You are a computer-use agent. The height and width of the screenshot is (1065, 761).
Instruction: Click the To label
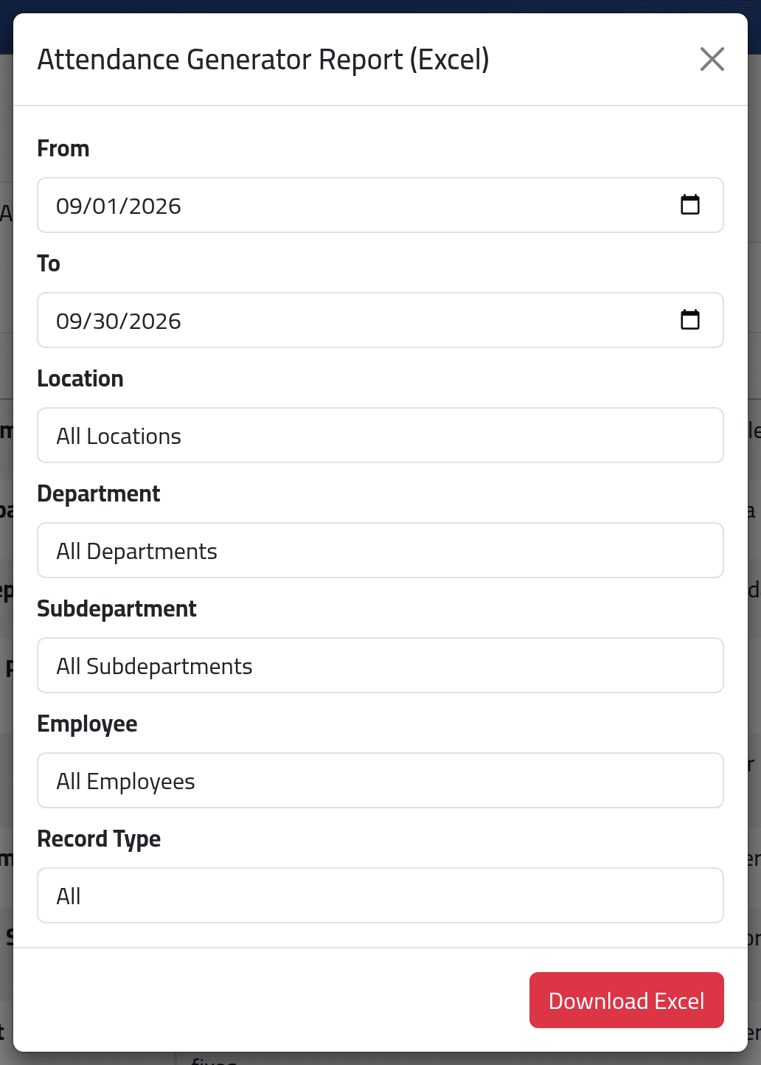point(49,263)
